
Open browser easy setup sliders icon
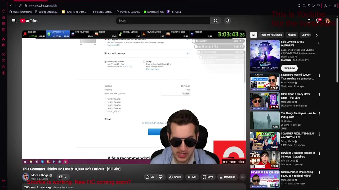335,6
